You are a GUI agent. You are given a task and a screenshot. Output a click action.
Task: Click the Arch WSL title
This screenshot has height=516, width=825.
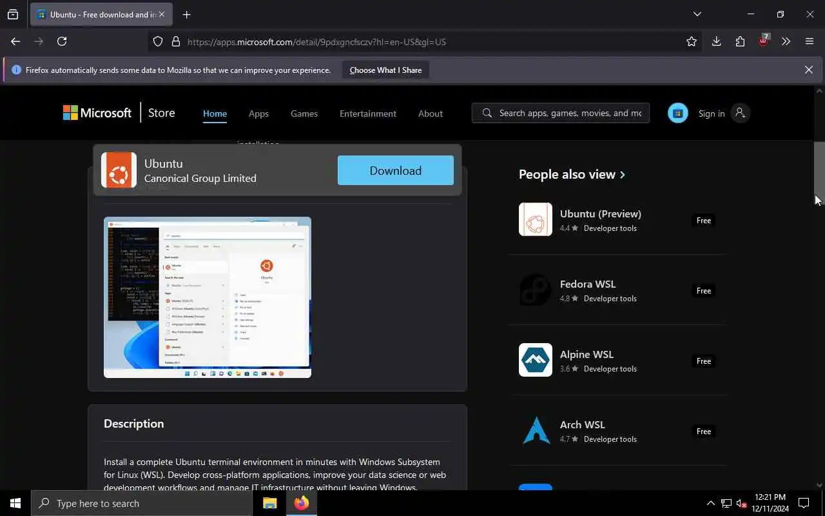click(x=583, y=424)
